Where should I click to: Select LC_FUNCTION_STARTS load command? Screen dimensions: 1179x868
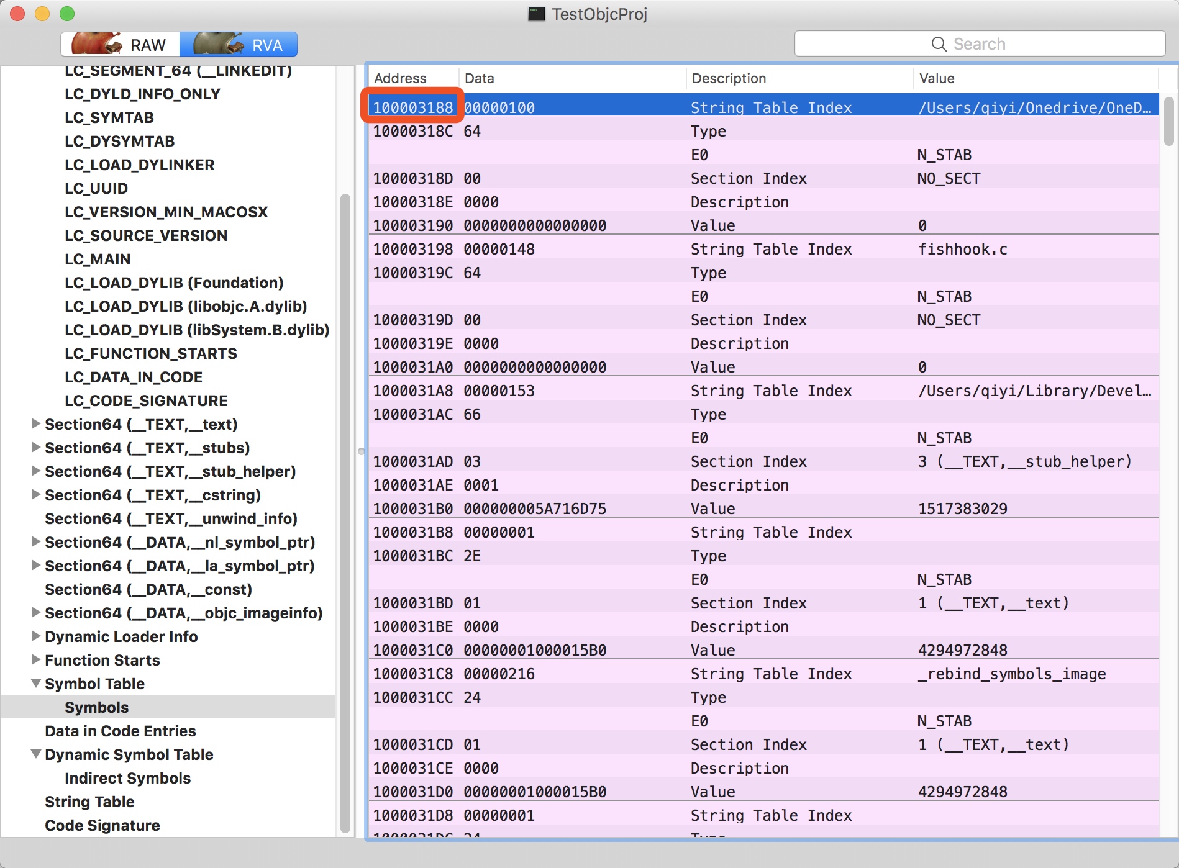pos(151,353)
